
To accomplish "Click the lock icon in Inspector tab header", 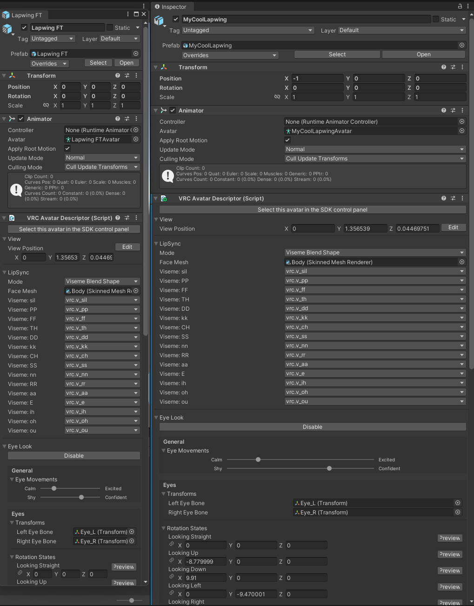I will pos(460,7).
